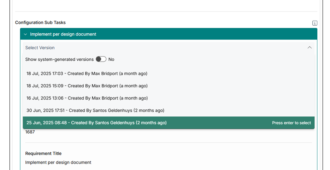Click the Press enter to select hint
330x170 pixels.
[x=291, y=123]
